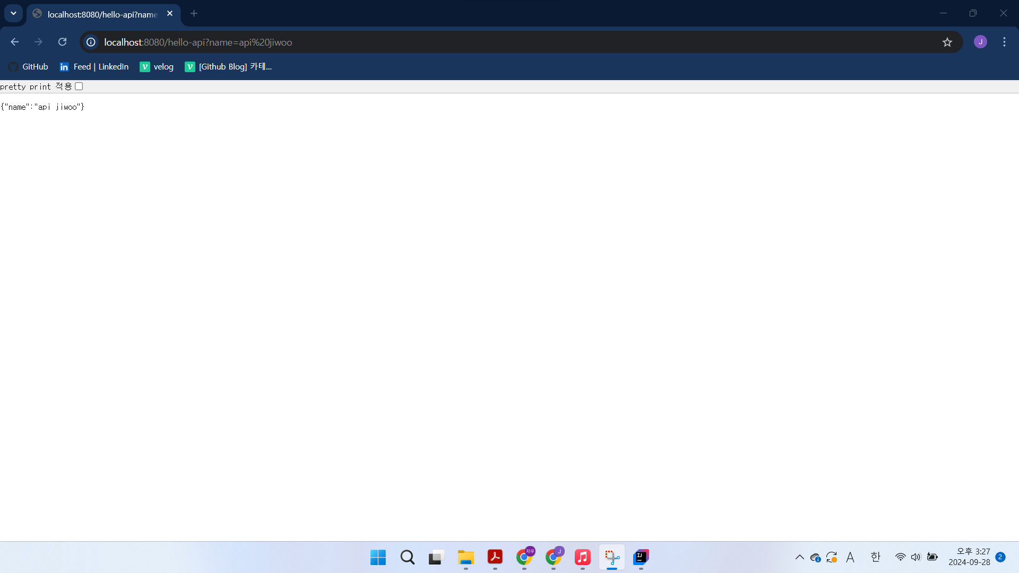Launch Adobe Acrobat from taskbar
This screenshot has height=573, width=1019.
click(x=495, y=557)
